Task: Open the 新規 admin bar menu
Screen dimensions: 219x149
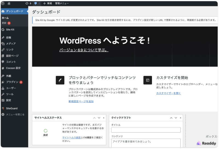Action: 48,3
